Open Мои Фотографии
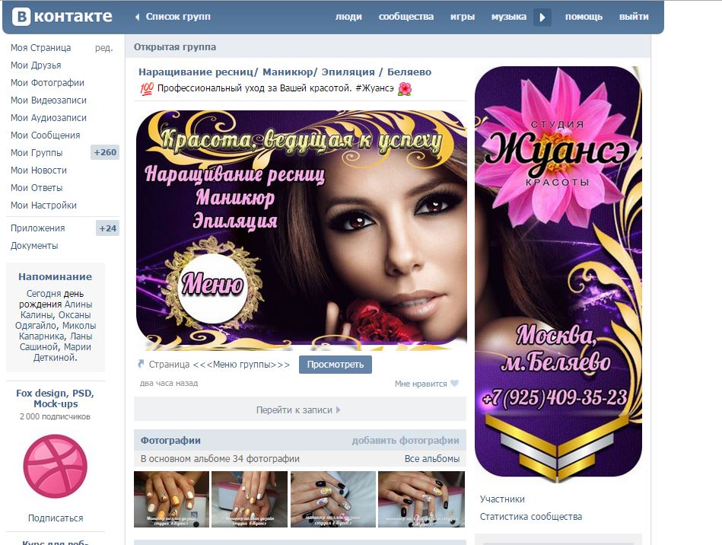This screenshot has width=722, height=545. tap(47, 82)
